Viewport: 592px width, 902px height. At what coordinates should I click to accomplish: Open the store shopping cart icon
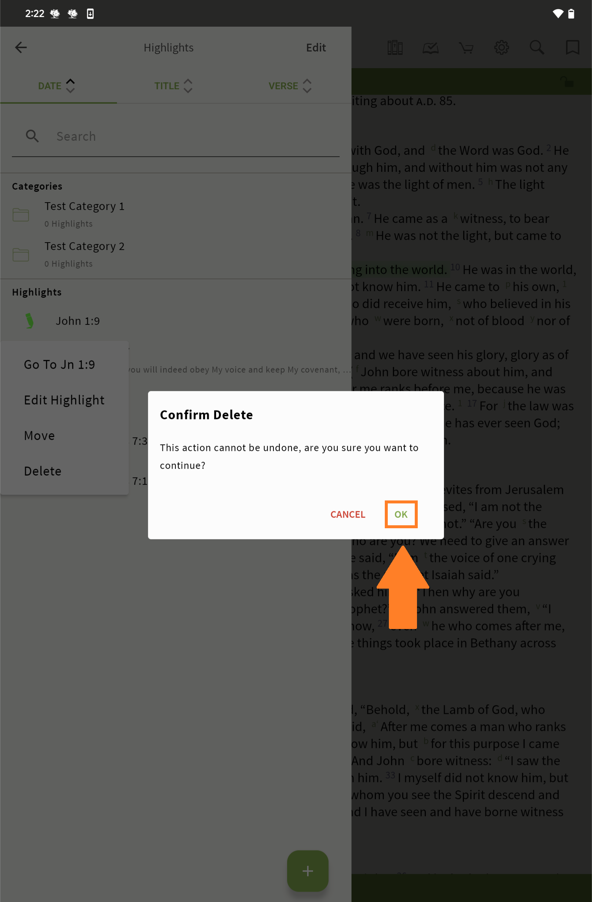pos(466,48)
